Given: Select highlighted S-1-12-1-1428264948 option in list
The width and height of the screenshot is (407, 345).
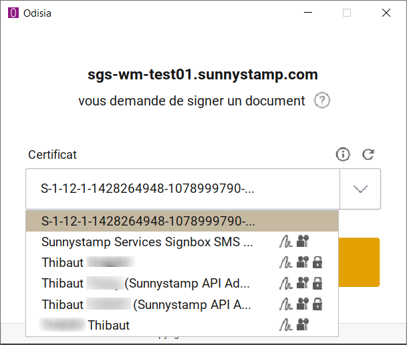Looking at the screenshot, I should (148, 221).
